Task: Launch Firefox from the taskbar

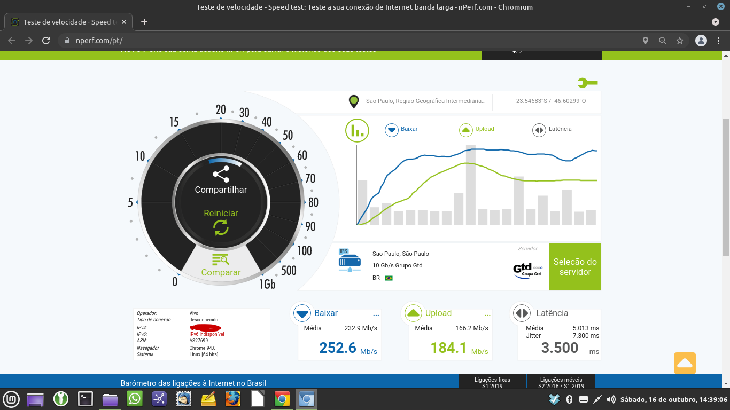Action: [233, 399]
